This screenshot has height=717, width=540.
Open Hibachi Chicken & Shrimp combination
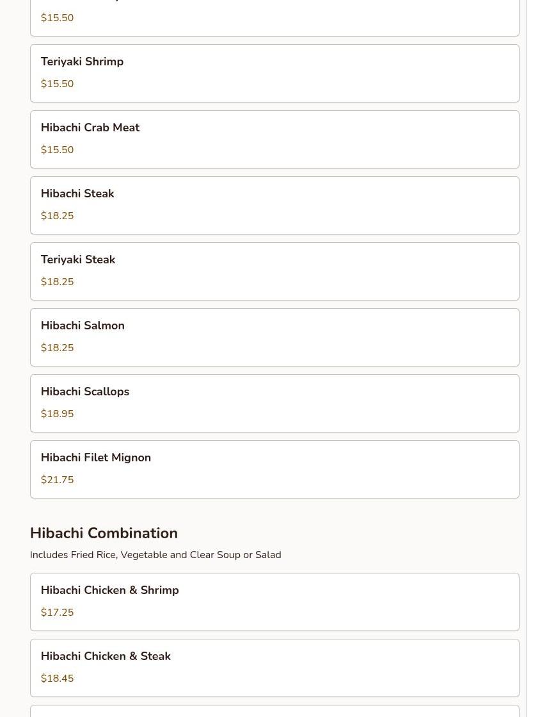[110, 591]
